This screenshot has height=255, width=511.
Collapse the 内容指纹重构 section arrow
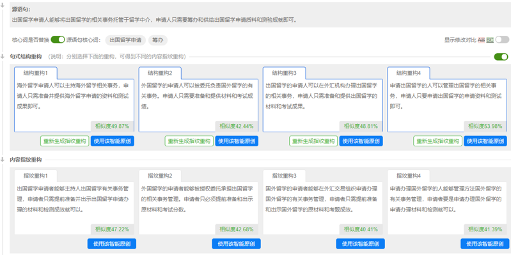[x=3, y=160]
